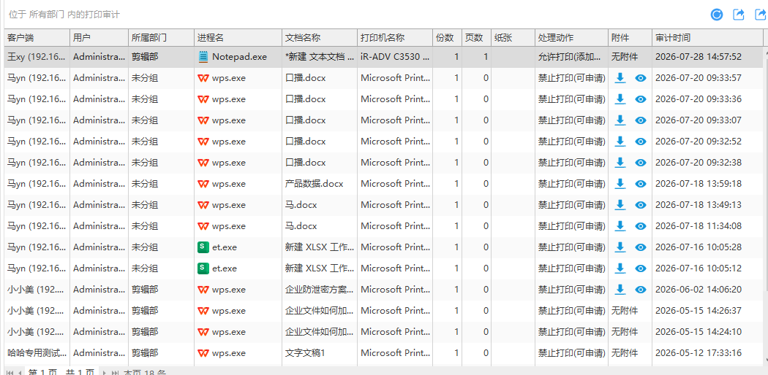The width and height of the screenshot is (768, 375).
Task: Click 剪辑部 in the 14:06:20 row
Action: pyautogui.click(x=145, y=290)
